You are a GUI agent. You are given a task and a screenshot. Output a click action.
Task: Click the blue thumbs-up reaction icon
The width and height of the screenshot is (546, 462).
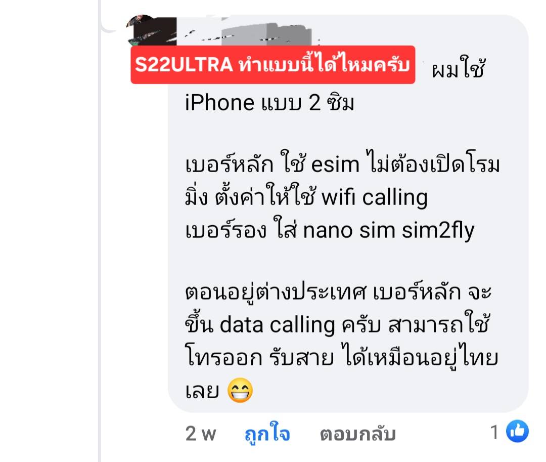point(517,431)
